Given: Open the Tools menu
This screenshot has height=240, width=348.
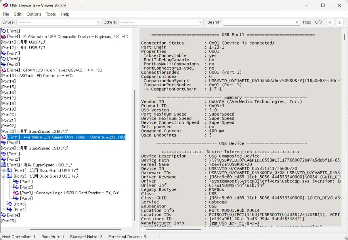Looking at the screenshot, I should tap(51, 14).
